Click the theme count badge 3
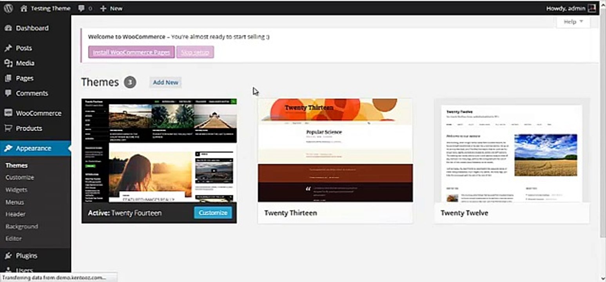This screenshot has height=282, width=606. 130,82
